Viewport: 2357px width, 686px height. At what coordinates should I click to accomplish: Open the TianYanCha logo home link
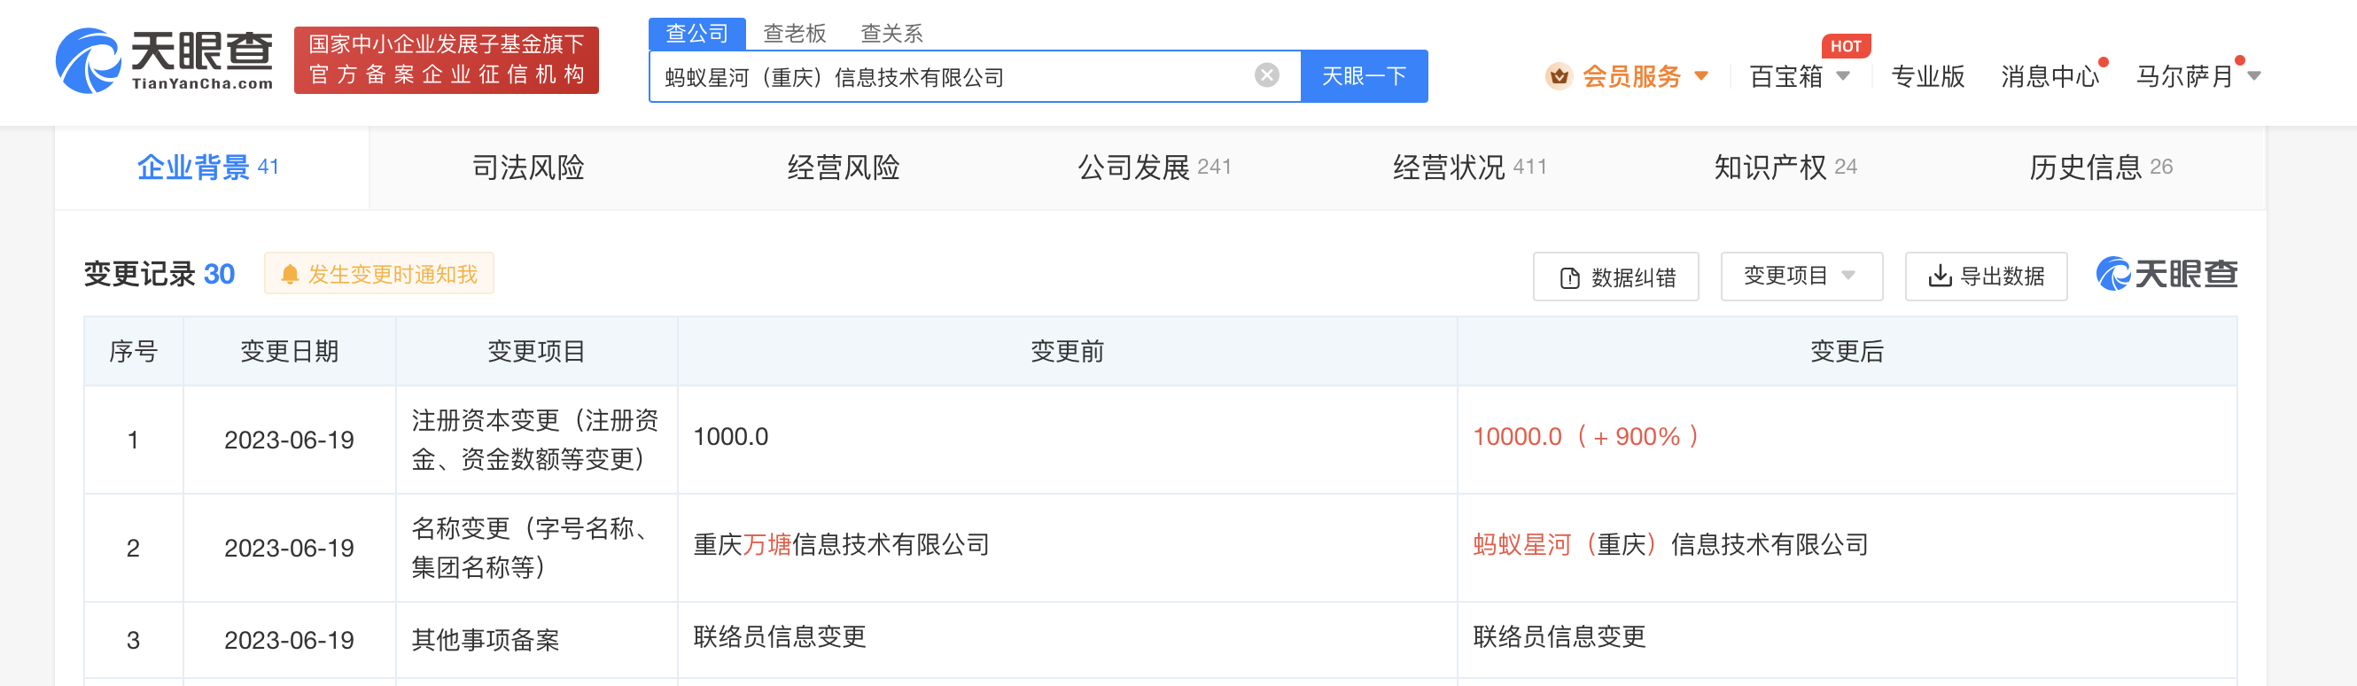pos(165,60)
